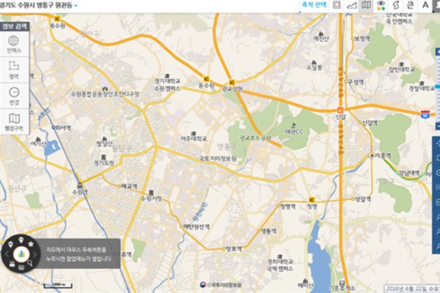Click the magnifier search icon in radial menu
This screenshot has height=293, width=440.
30,263
